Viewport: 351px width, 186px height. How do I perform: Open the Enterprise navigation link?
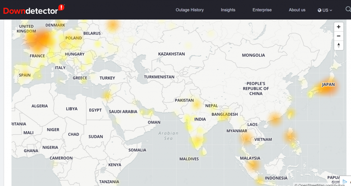[262, 10]
